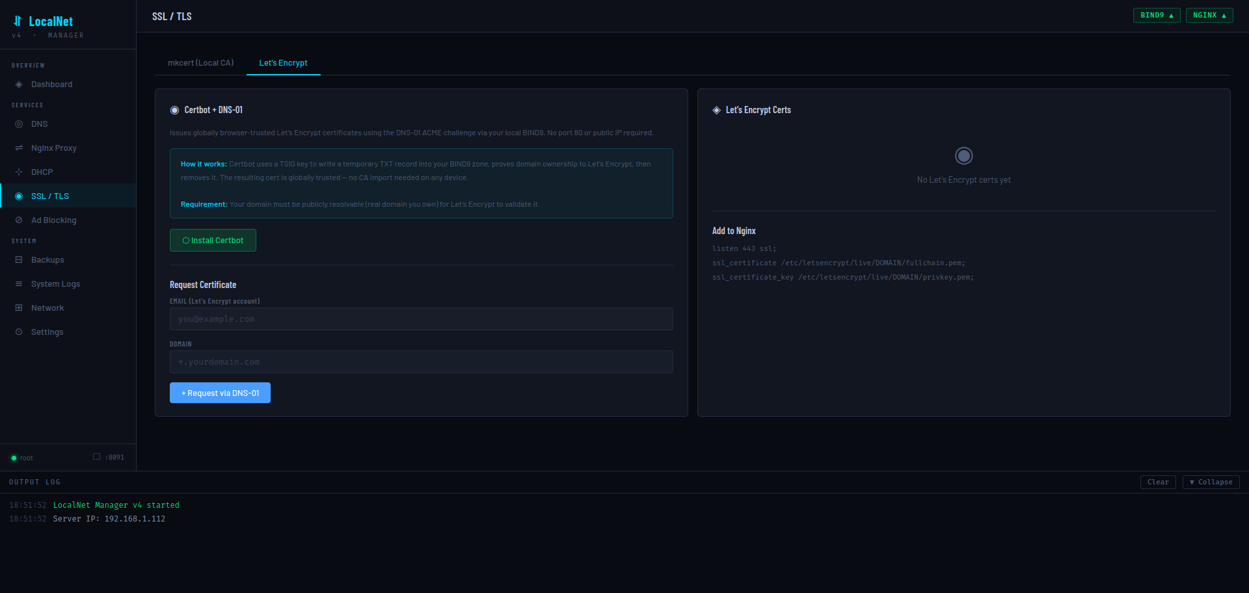1249x593 pixels.
Task: Click 'Server IP: 192.168.1.112' log line
Action: pos(109,519)
